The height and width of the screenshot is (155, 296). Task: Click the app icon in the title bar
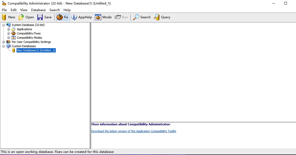pyautogui.click(x=4, y=3)
